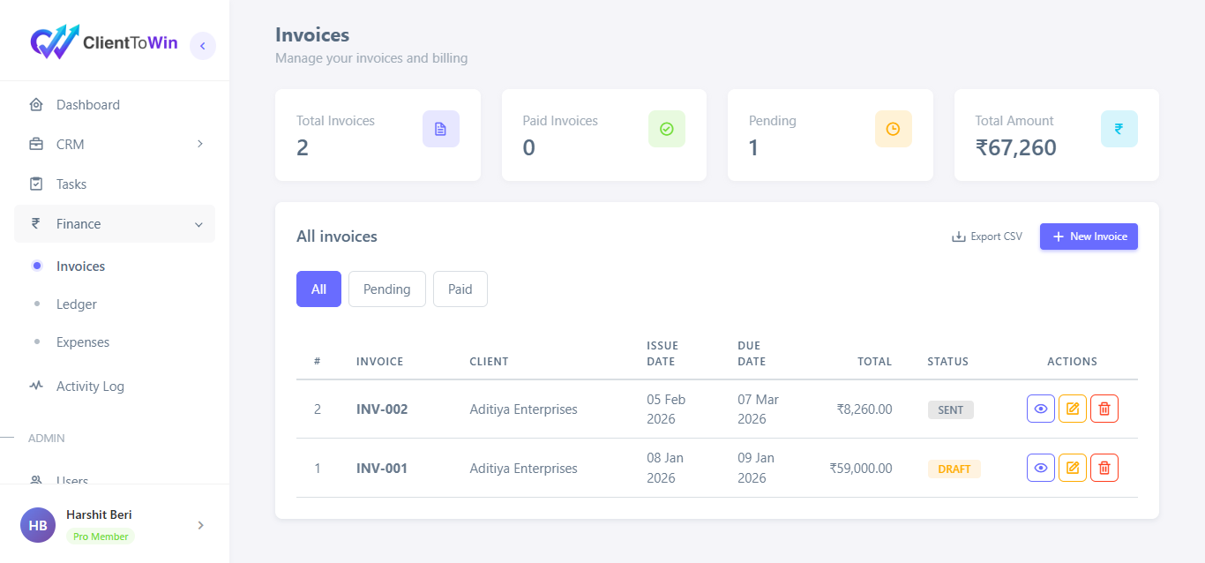Open the Harshit Beri profile panel

coord(98,514)
